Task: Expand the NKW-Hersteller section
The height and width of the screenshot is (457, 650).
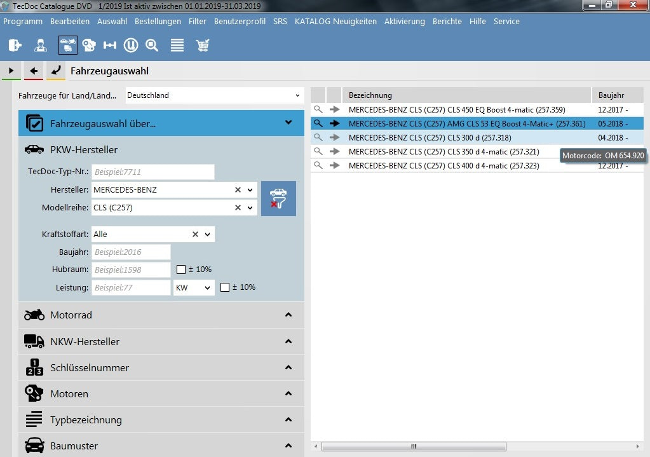Action: pos(161,341)
